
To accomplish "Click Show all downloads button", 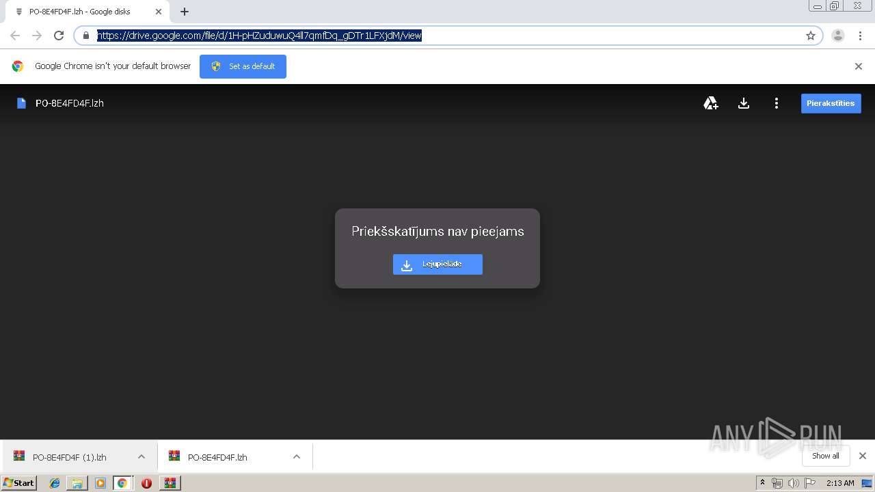I will point(826,456).
